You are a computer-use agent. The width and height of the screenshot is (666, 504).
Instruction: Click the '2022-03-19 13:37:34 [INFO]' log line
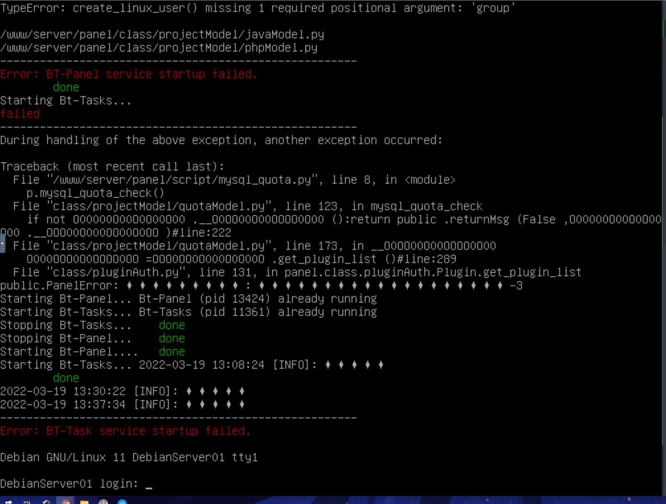123,404
